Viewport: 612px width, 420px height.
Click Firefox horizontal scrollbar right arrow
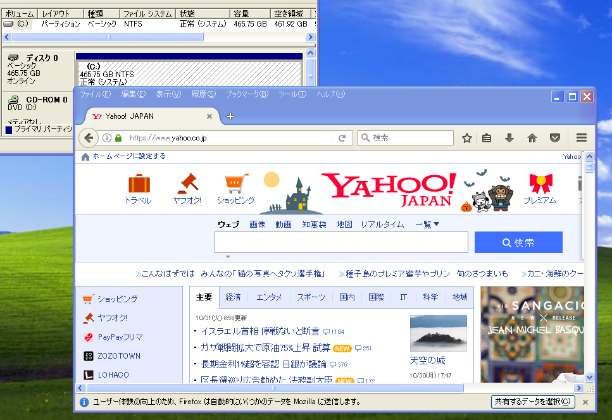coord(579,388)
